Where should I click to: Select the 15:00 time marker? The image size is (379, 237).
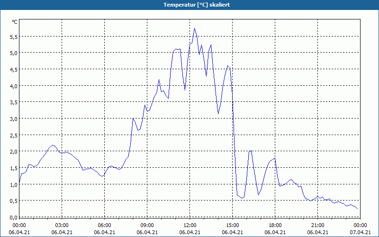(x=232, y=225)
